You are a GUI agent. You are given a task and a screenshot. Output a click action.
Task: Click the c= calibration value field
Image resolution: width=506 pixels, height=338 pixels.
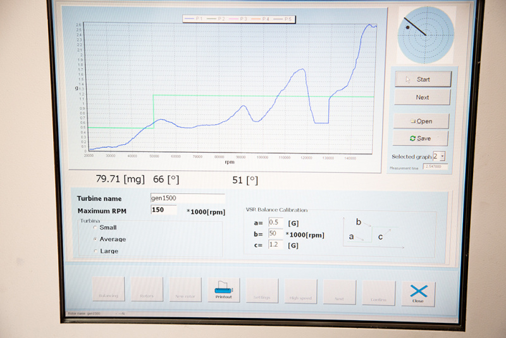tap(276, 244)
